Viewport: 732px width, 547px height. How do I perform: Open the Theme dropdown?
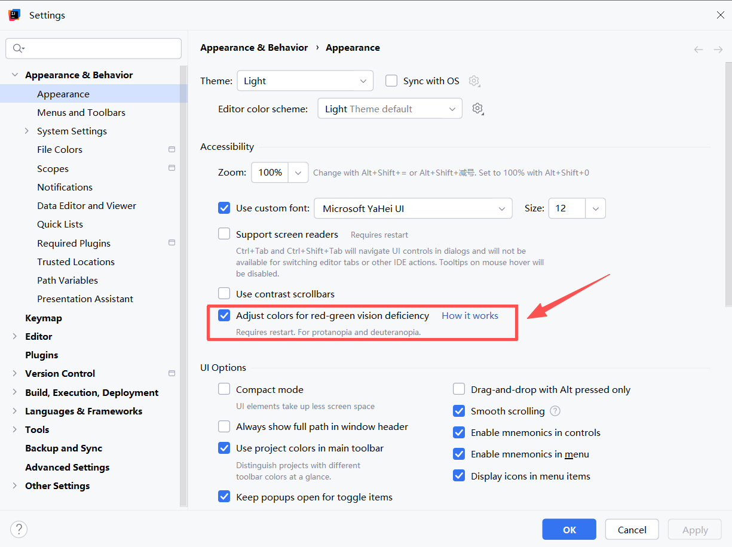[x=305, y=81]
